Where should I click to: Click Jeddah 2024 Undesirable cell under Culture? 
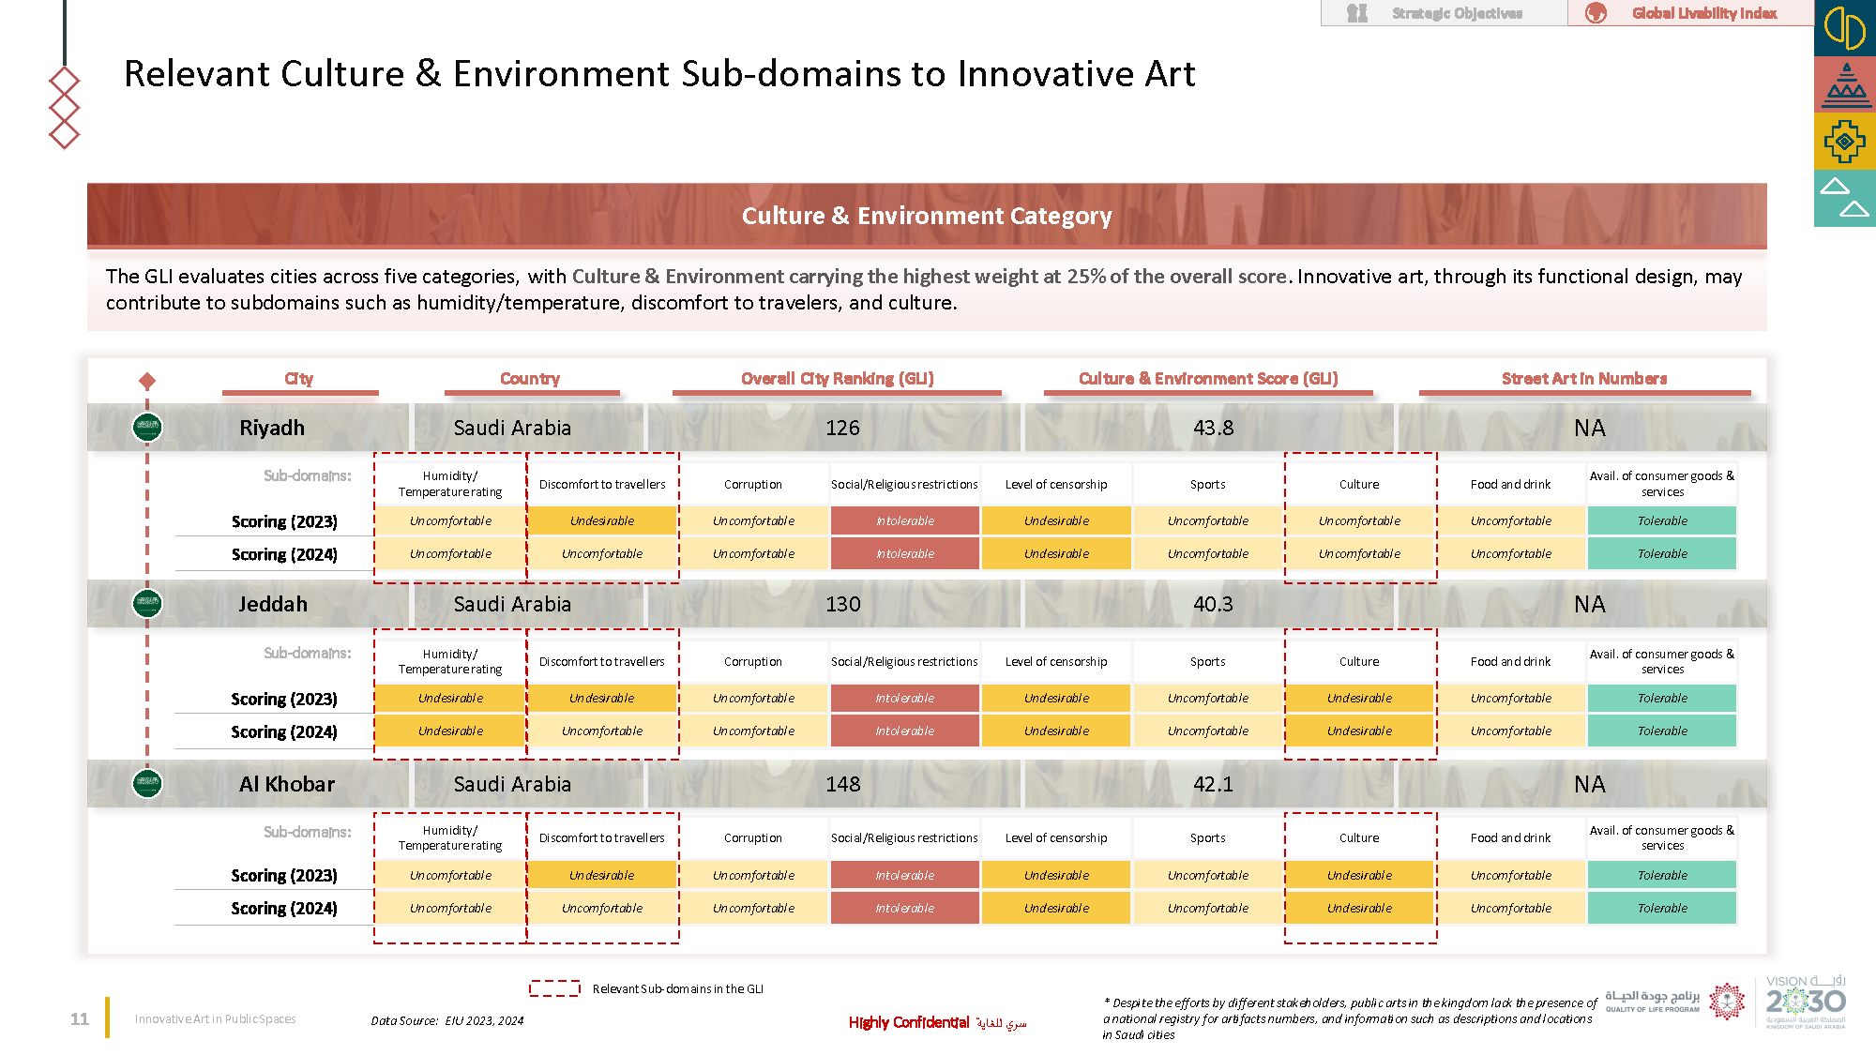(1359, 731)
